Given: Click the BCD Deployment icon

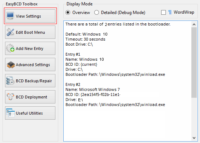Looking at the screenshot, I should (10, 97).
